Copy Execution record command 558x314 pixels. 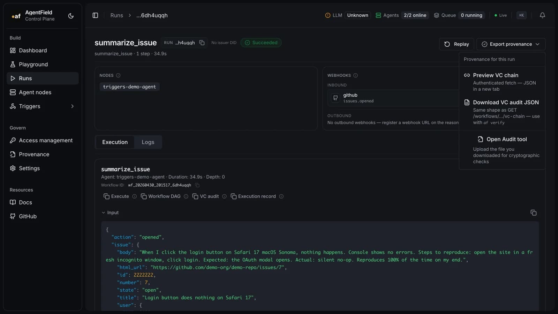253,196
